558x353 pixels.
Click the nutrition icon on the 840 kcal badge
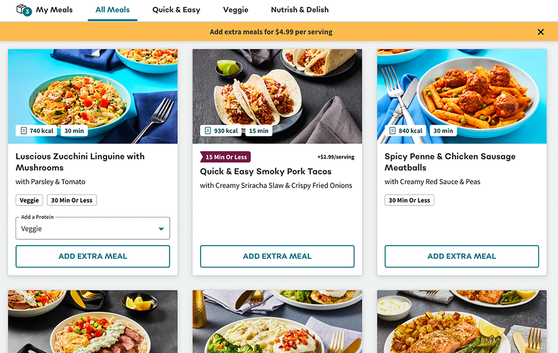(392, 130)
